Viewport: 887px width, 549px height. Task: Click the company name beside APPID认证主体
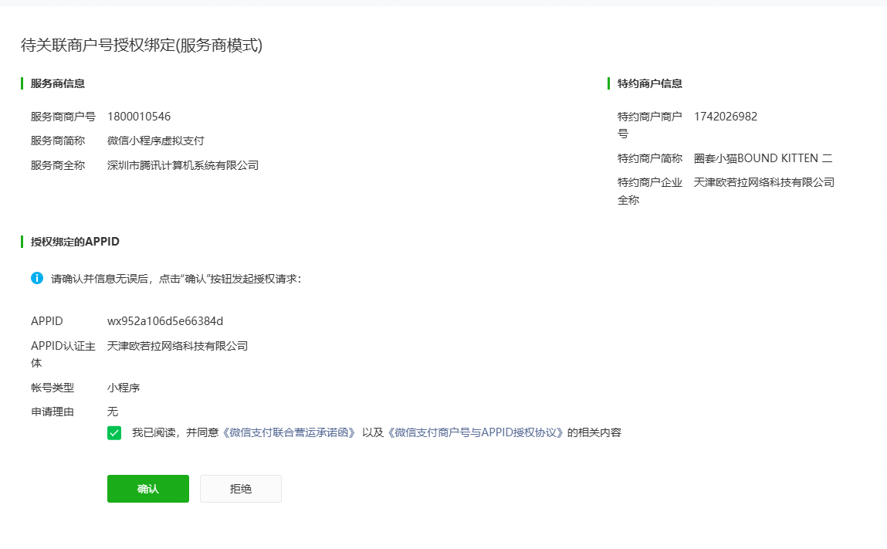[x=178, y=346]
